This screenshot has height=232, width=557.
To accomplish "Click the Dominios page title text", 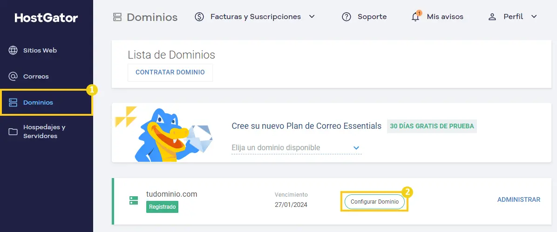I will [x=152, y=17].
